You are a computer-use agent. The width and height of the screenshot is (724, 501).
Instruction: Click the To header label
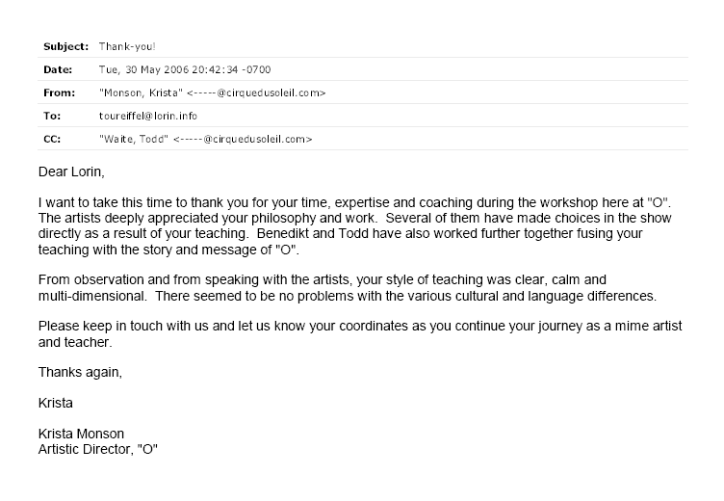pyautogui.click(x=52, y=116)
